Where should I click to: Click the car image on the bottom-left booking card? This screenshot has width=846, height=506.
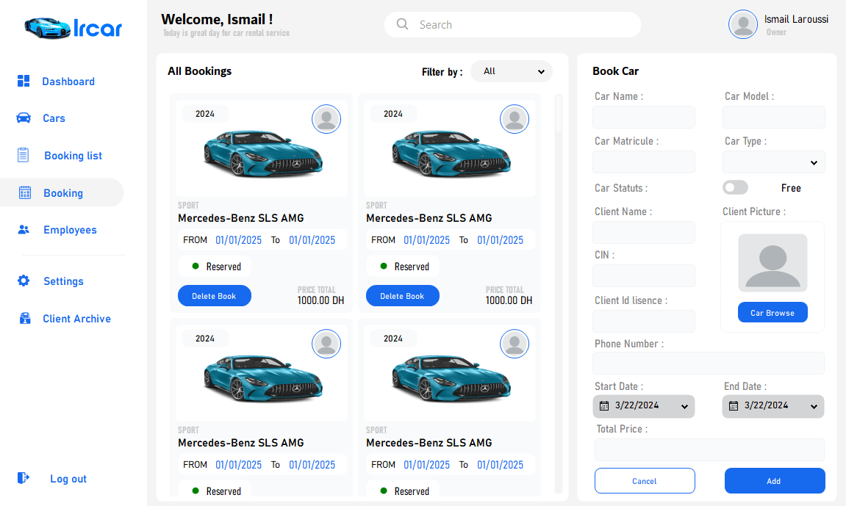[x=262, y=378]
